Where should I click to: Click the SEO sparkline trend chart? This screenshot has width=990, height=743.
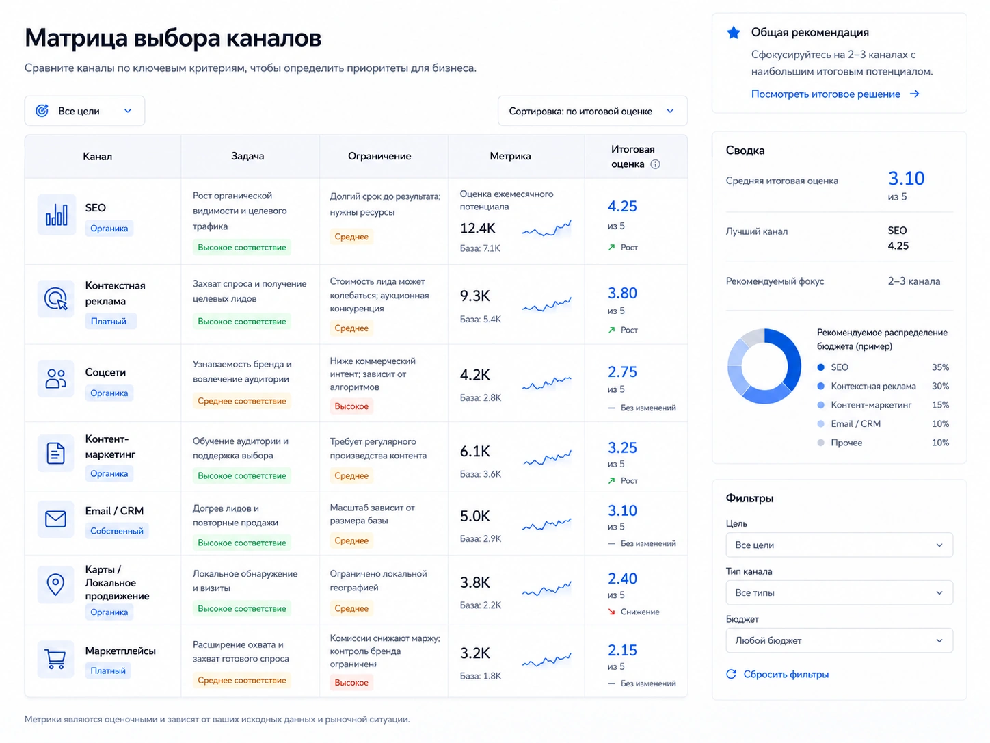pyautogui.click(x=547, y=229)
